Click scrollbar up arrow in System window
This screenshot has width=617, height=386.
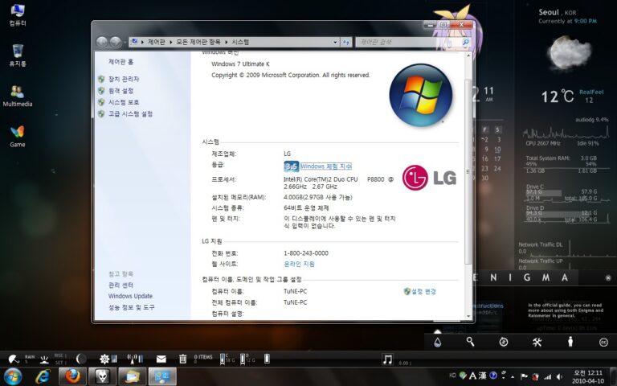click(468, 55)
